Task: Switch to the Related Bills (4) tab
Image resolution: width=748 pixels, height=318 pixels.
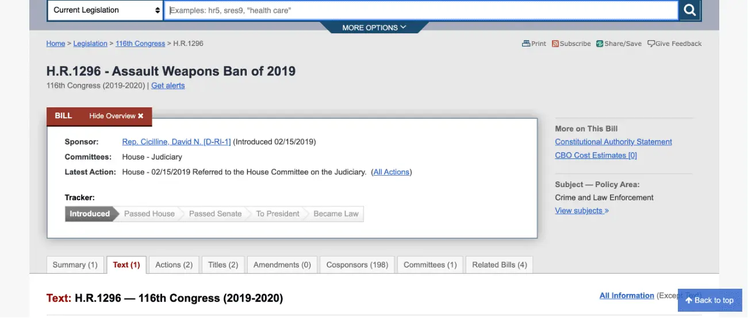Action: 500,265
